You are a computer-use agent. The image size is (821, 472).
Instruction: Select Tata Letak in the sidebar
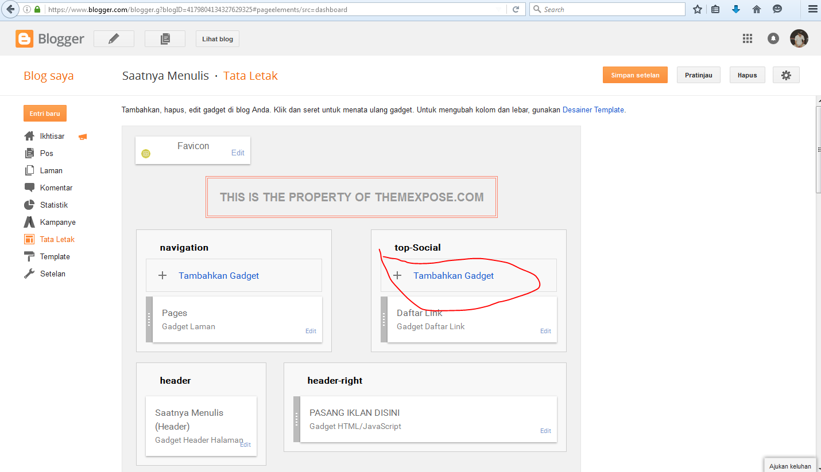click(x=57, y=239)
